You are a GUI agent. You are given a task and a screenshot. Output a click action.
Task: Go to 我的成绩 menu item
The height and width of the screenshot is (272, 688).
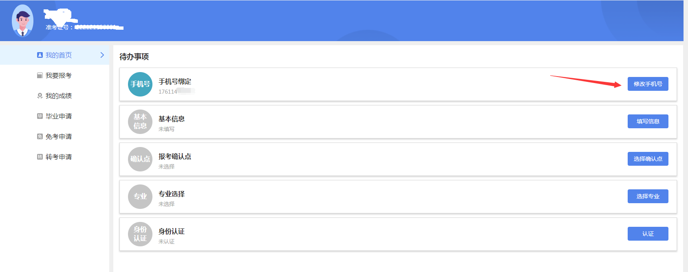point(59,96)
